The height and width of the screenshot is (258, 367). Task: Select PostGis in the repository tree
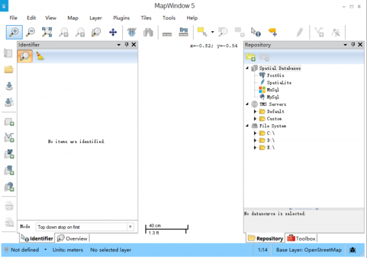275,75
